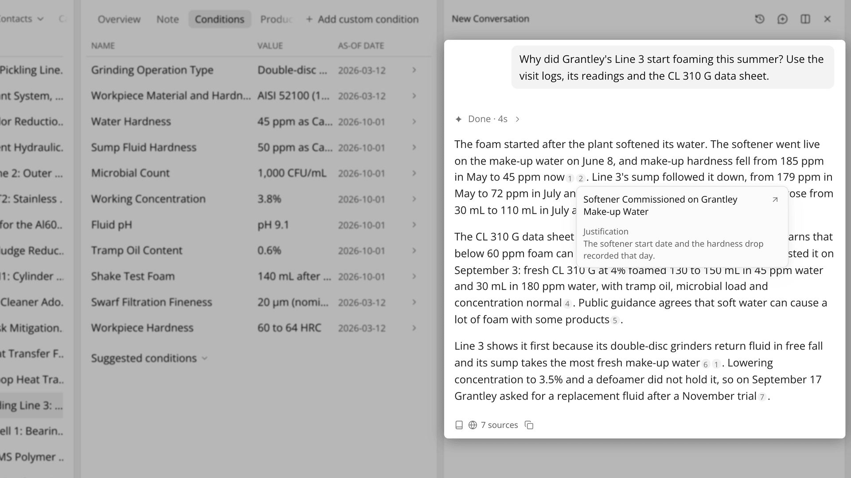The image size is (851, 478).
Task: Select the Cleaner Ado list item
Action: pos(31,302)
